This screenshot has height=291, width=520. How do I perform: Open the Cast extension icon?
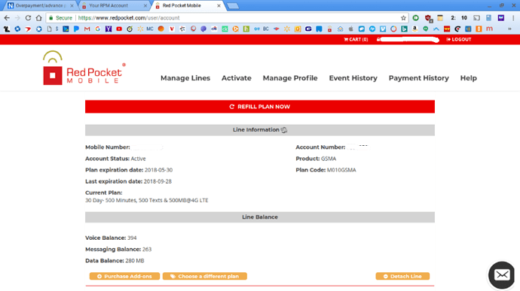coord(476,18)
